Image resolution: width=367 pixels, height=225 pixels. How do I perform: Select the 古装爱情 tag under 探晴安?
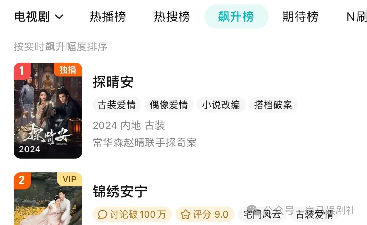pos(117,105)
